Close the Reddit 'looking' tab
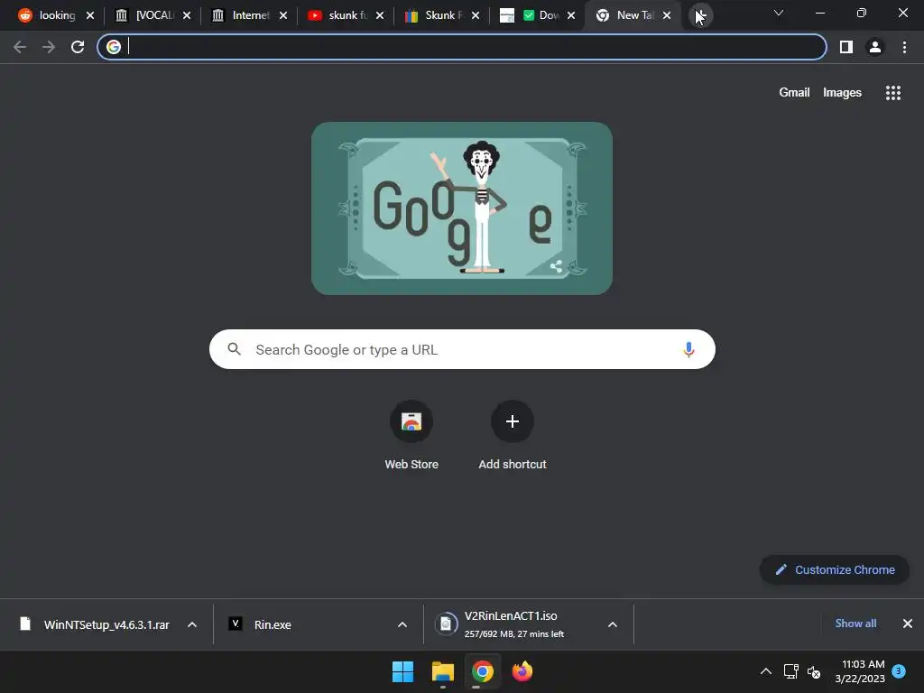This screenshot has height=693, width=924. point(90,15)
